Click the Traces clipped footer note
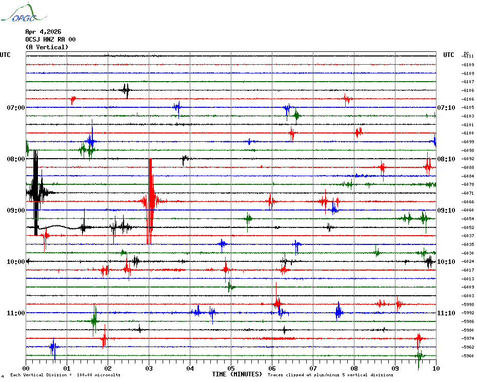Image resolution: width=477 pixels, height=382 pixels. click(x=330, y=375)
